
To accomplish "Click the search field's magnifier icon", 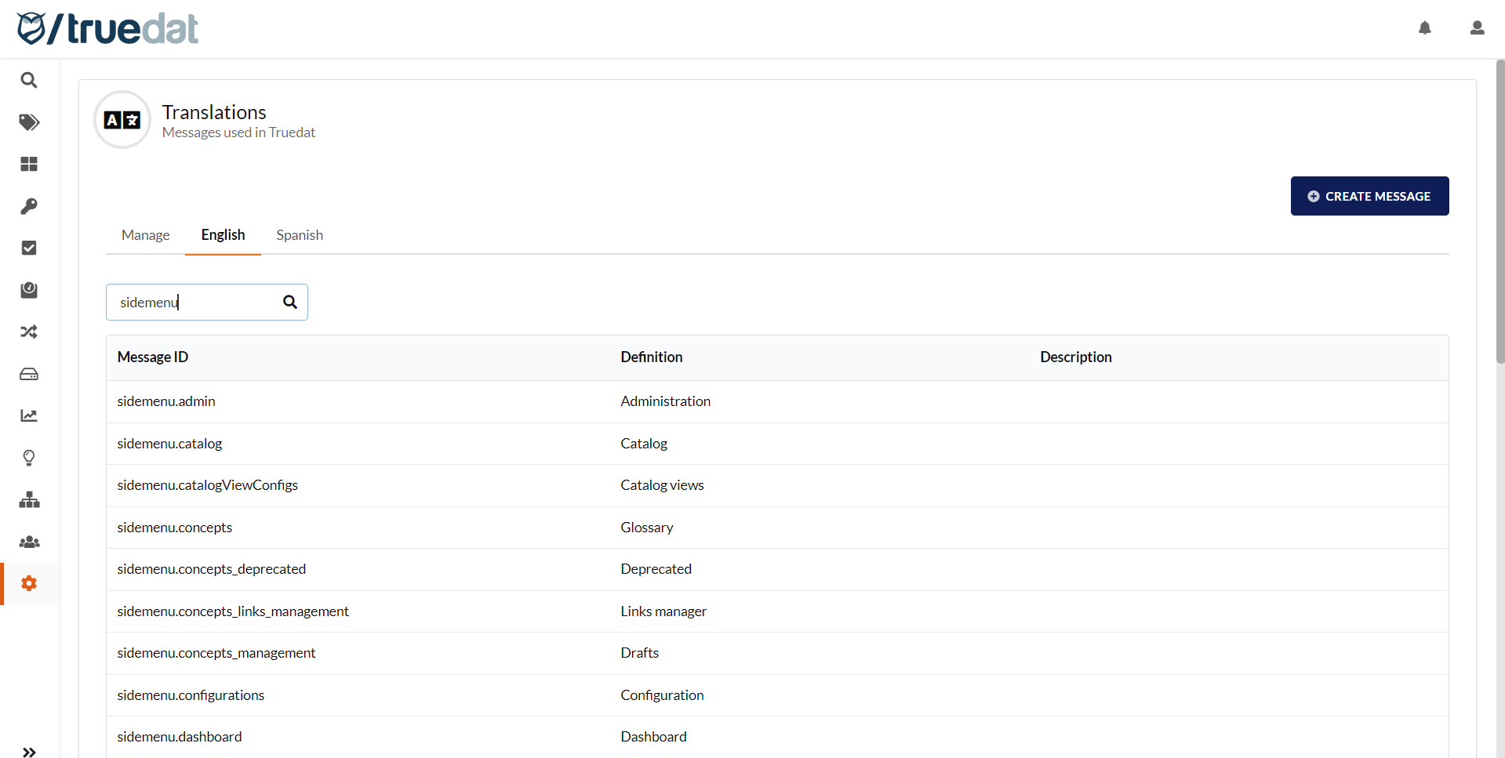I will [290, 303].
